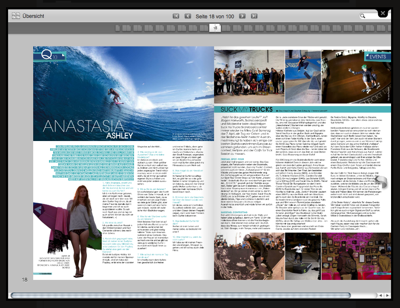
Task: Jump to the last page
Action: coord(254,16)
